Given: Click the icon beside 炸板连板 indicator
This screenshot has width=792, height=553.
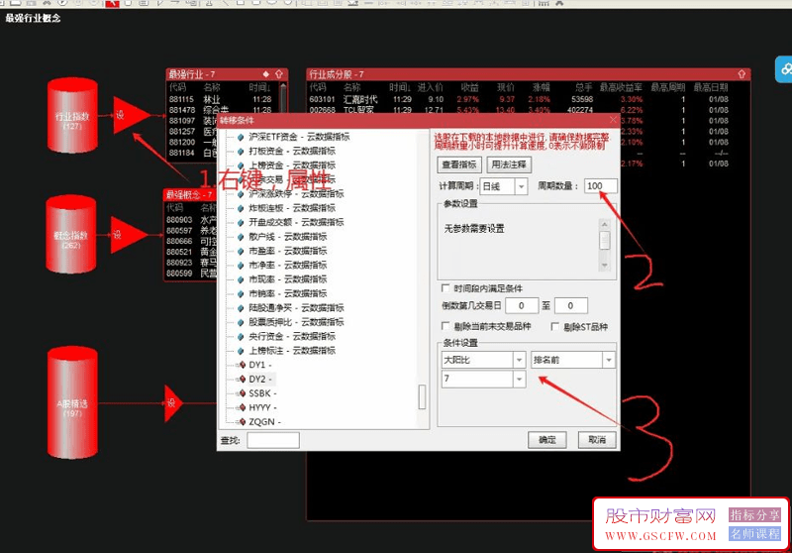Looking at the screenshot, I should coord(241,208).
